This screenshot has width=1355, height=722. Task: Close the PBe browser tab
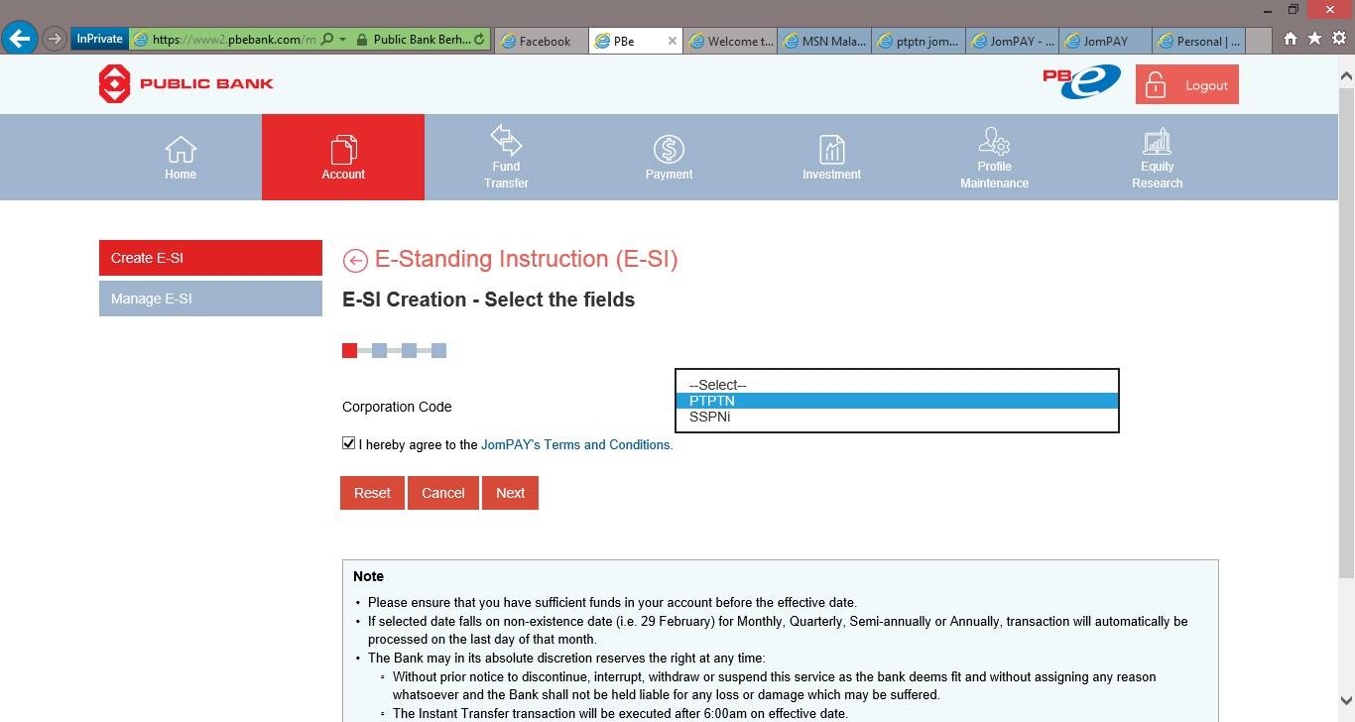[x=672, y=41]
